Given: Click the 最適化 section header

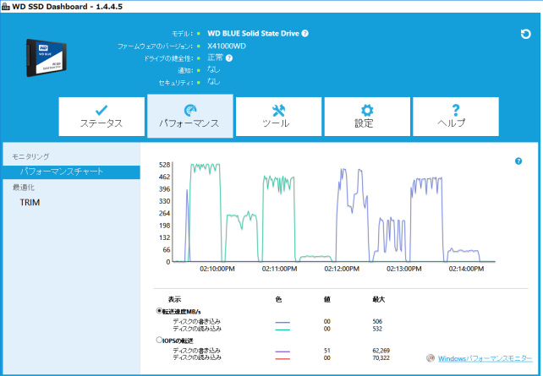Looking at the screenshot, I should coord(24,188).
